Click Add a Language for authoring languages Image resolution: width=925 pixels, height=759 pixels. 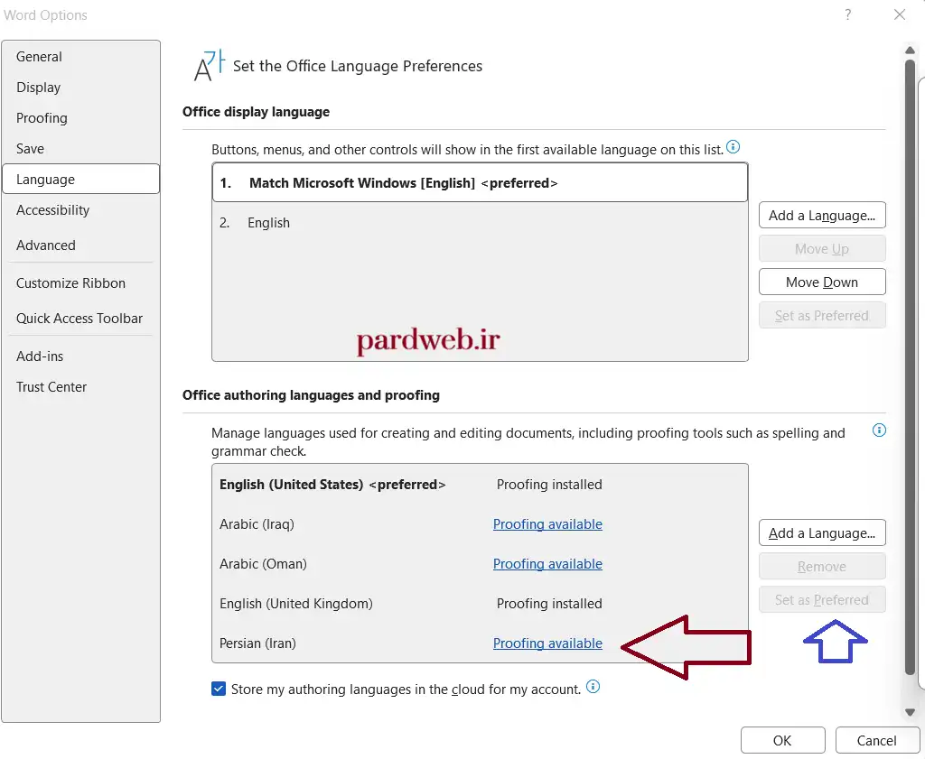(x=822, y=533)
